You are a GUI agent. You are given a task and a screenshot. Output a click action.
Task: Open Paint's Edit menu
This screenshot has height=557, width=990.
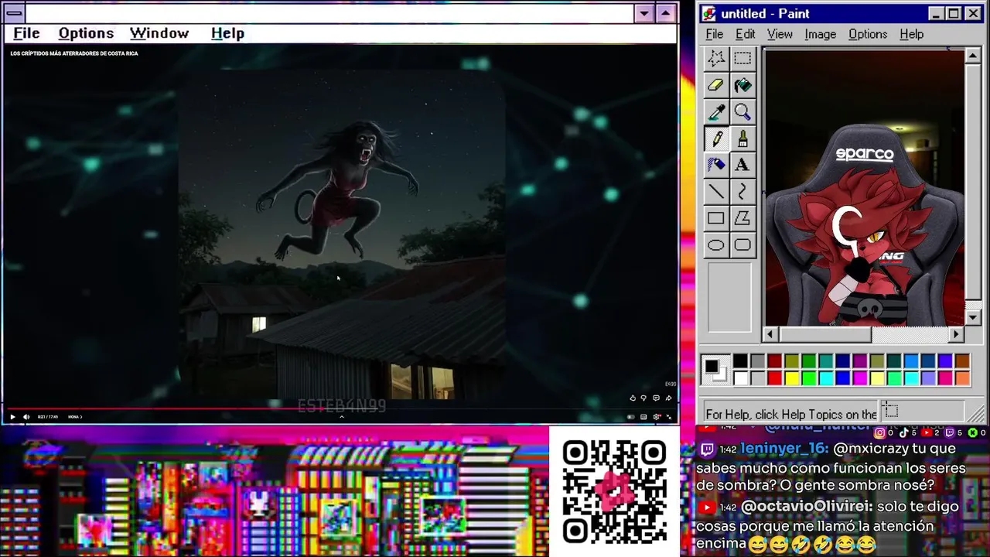pos(745,34)
